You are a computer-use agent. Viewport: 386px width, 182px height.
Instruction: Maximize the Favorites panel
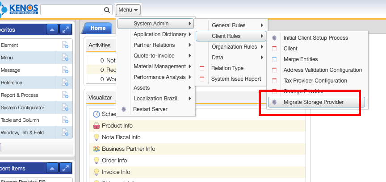pos(66,29)
